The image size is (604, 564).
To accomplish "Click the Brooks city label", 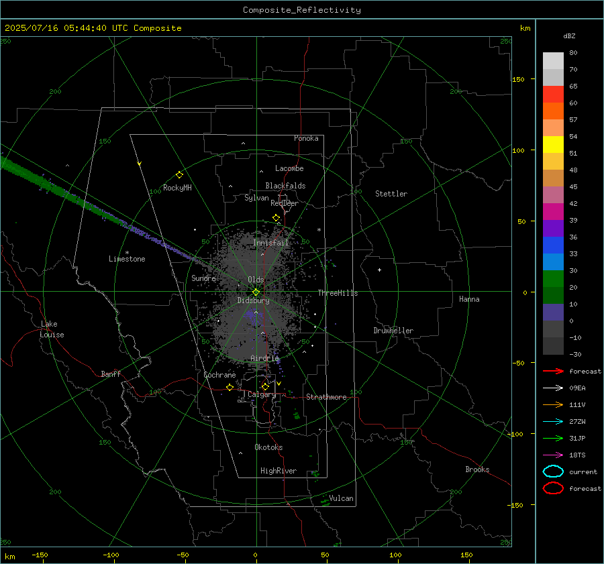I will pos(477,469).
